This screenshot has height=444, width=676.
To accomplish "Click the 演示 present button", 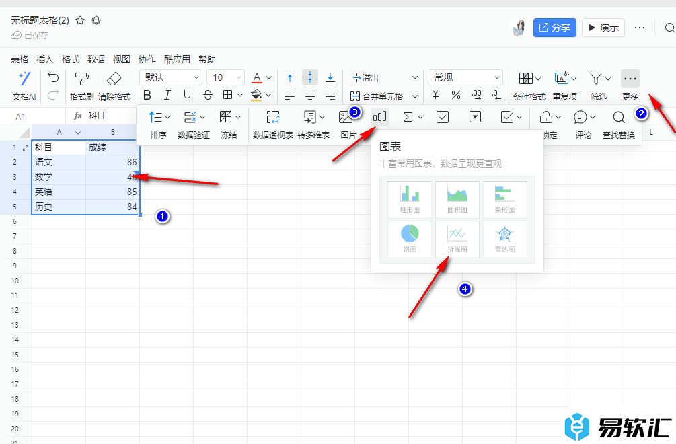I will [x=603, y=28].
